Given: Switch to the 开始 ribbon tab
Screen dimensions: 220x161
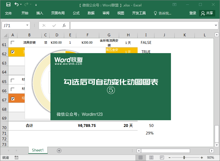Looking at the screenshot, I should point(25,13).
